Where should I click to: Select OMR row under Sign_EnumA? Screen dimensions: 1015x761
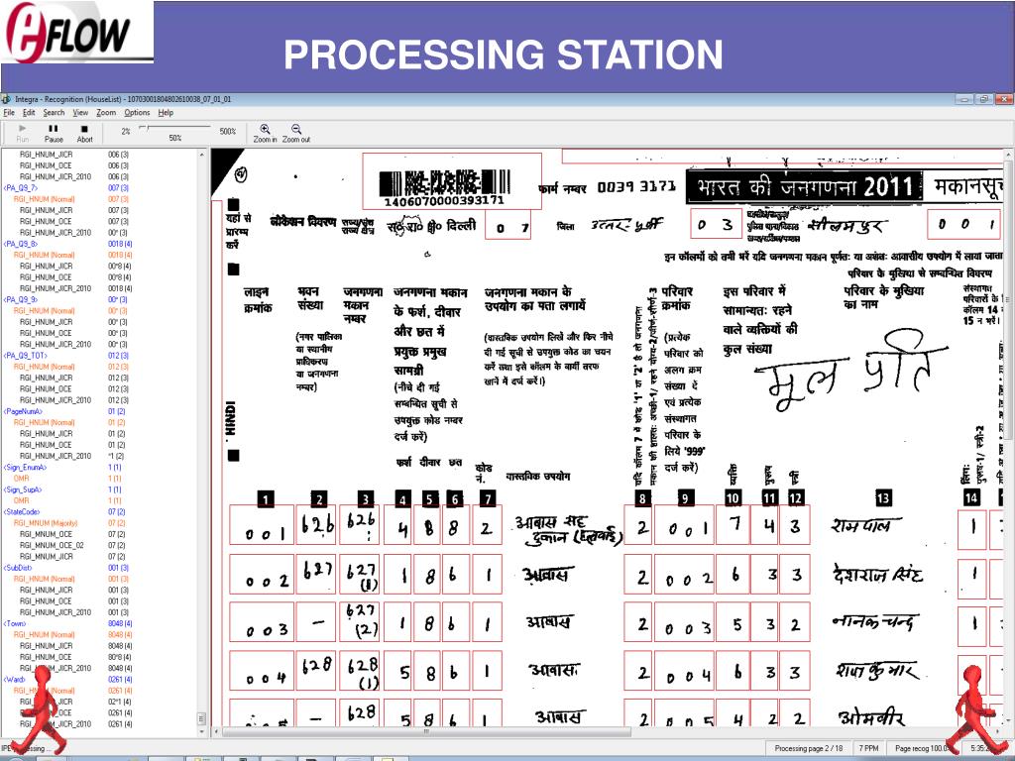pyautogui.click(x=21, y=479)
